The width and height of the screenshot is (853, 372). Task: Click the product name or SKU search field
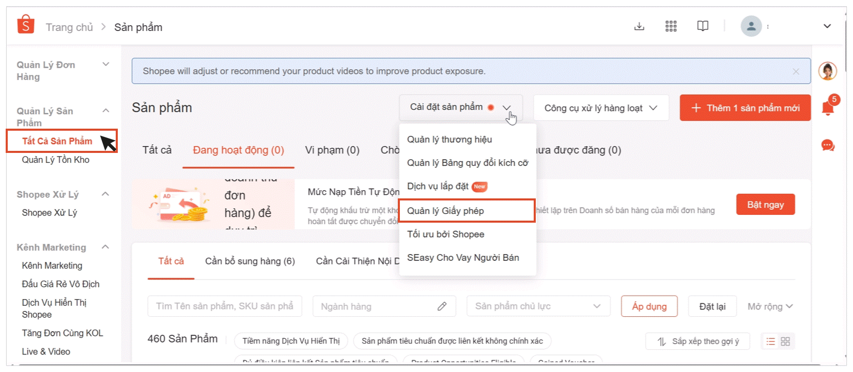coord(225,306)
